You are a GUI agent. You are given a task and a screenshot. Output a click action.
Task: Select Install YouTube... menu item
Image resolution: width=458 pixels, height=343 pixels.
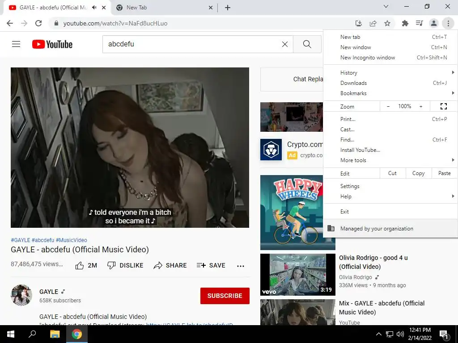(390, 150)
